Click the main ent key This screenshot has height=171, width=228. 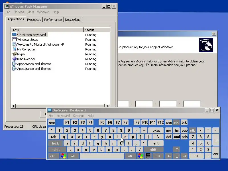click(x=156, y=143)
